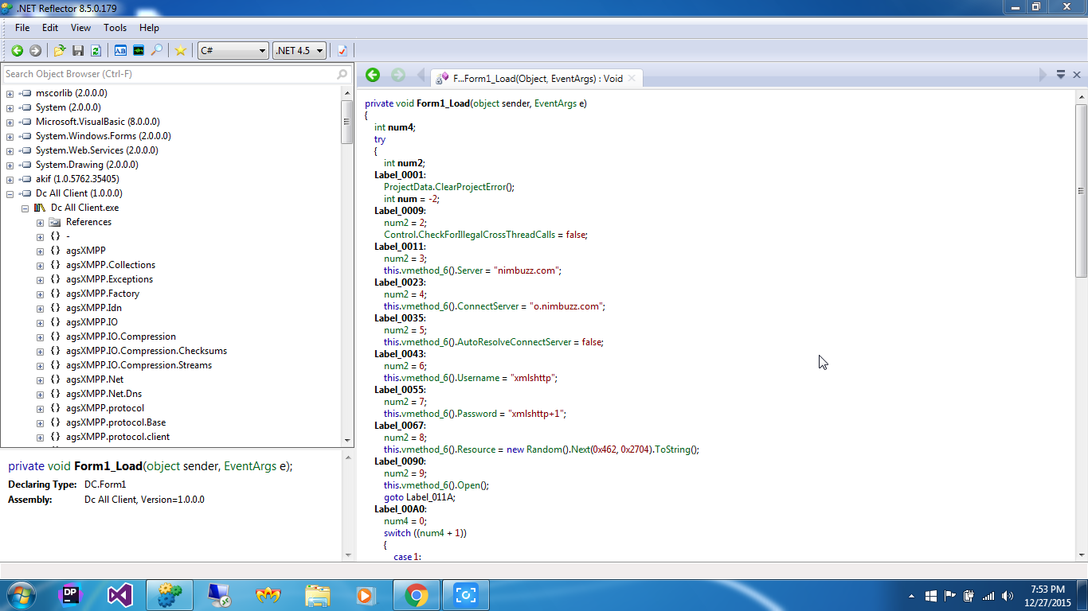Select the agsXMPP.Factory tree item

(103, 294)
